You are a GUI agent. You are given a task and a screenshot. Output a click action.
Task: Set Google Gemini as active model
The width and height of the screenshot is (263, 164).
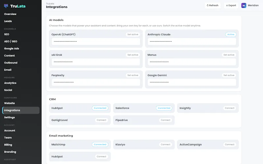pyautogui.click(x=229, y=75)
